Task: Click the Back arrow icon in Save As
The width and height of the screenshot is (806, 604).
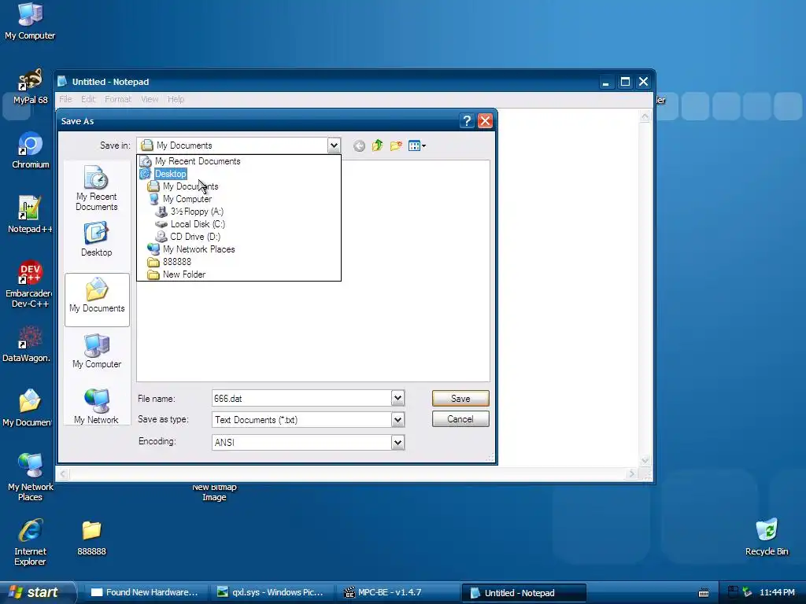Action: [359, 145]
